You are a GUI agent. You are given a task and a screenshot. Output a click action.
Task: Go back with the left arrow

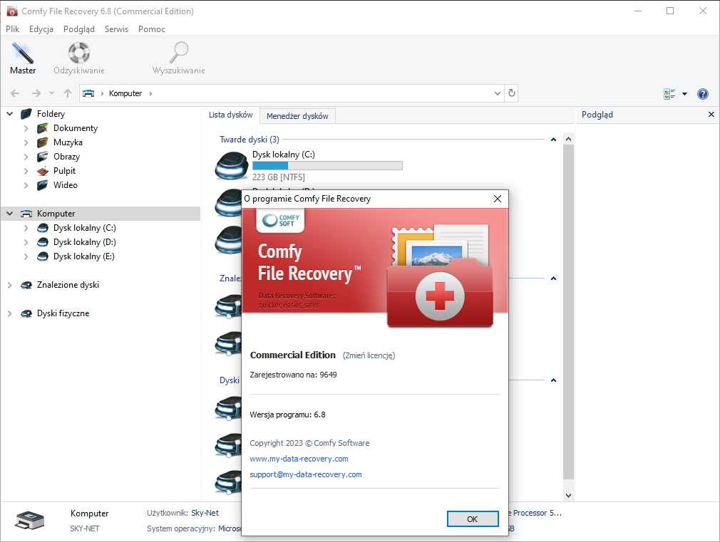click(x=15, y=93)
